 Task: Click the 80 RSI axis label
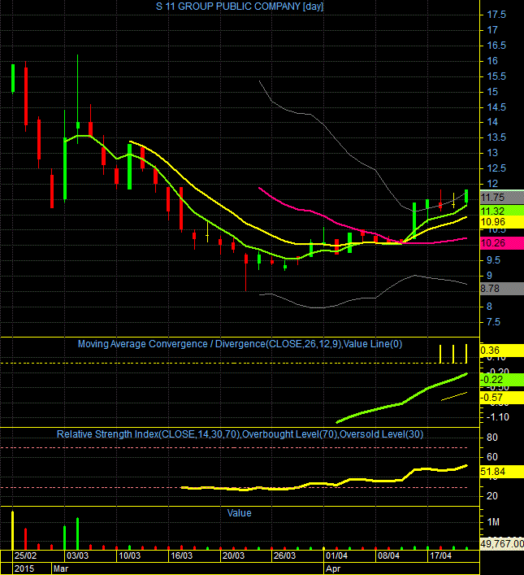pyautogui.click(x=492, y=438)
